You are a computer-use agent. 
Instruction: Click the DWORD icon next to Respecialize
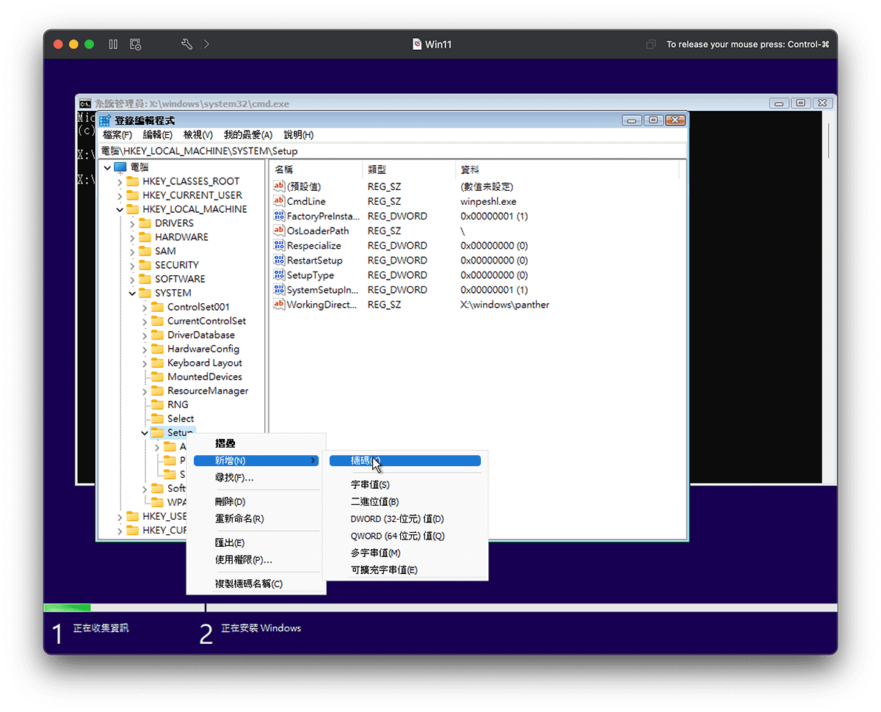279,245
